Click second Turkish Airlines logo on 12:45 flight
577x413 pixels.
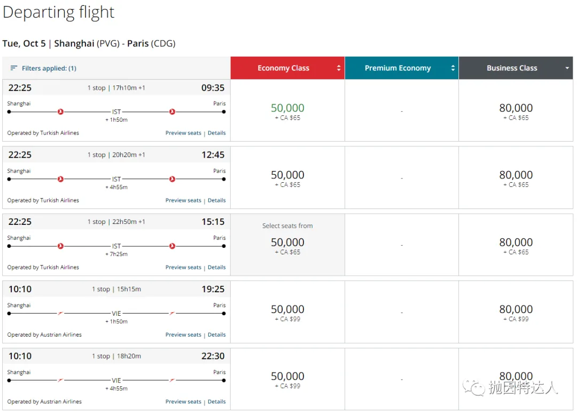tap(172, 179)
